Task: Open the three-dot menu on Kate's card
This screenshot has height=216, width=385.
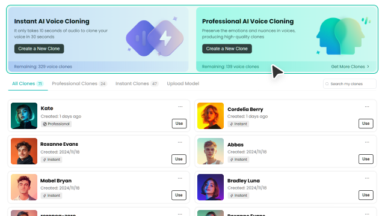Action: pos(180,107)
